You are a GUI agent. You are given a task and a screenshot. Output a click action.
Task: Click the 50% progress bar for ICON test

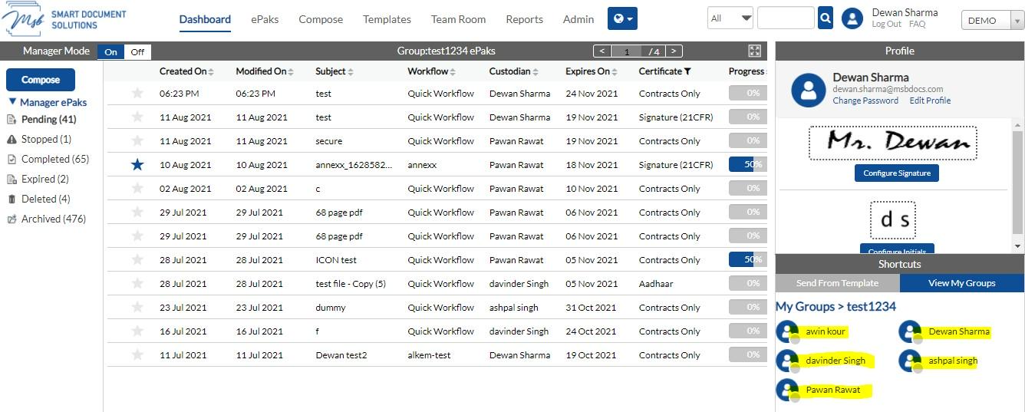(747, 259)
